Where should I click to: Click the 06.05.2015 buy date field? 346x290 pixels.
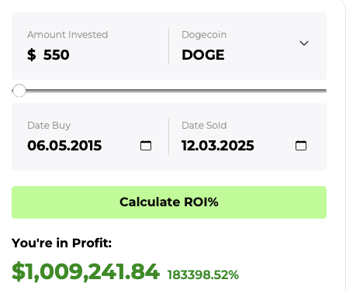click(x=64, y=146)
